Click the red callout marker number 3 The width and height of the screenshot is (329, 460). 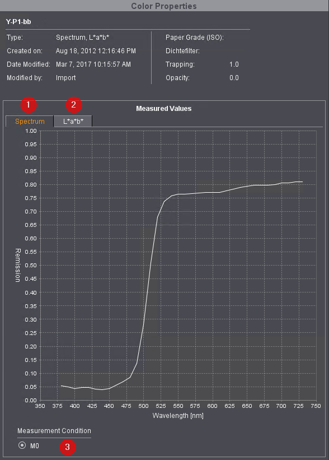point(68,447)
